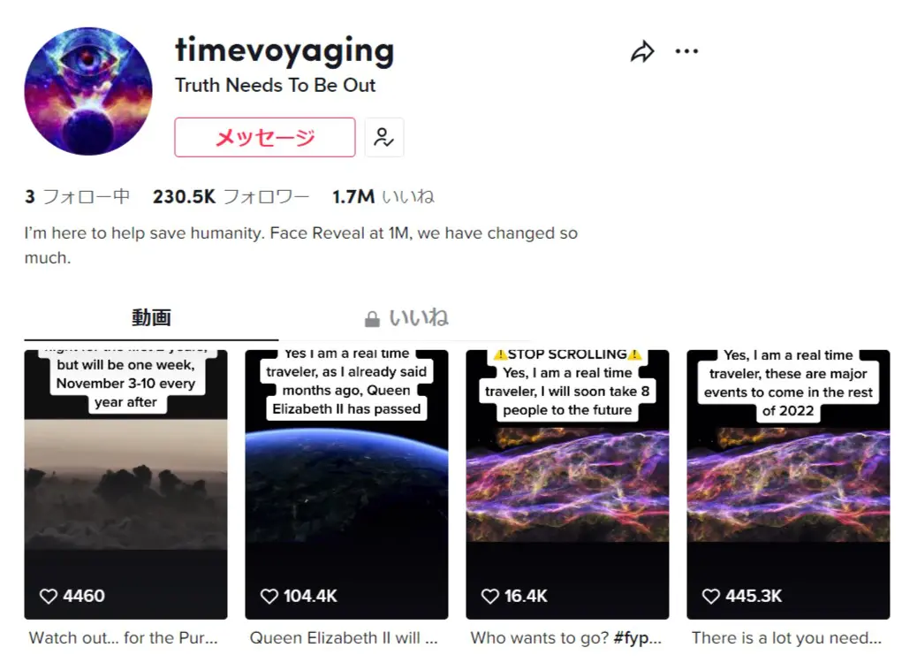Open the STOP SCROLLING video thumbnail
Screen dimensions: 902x663
(x=568, y=484)
